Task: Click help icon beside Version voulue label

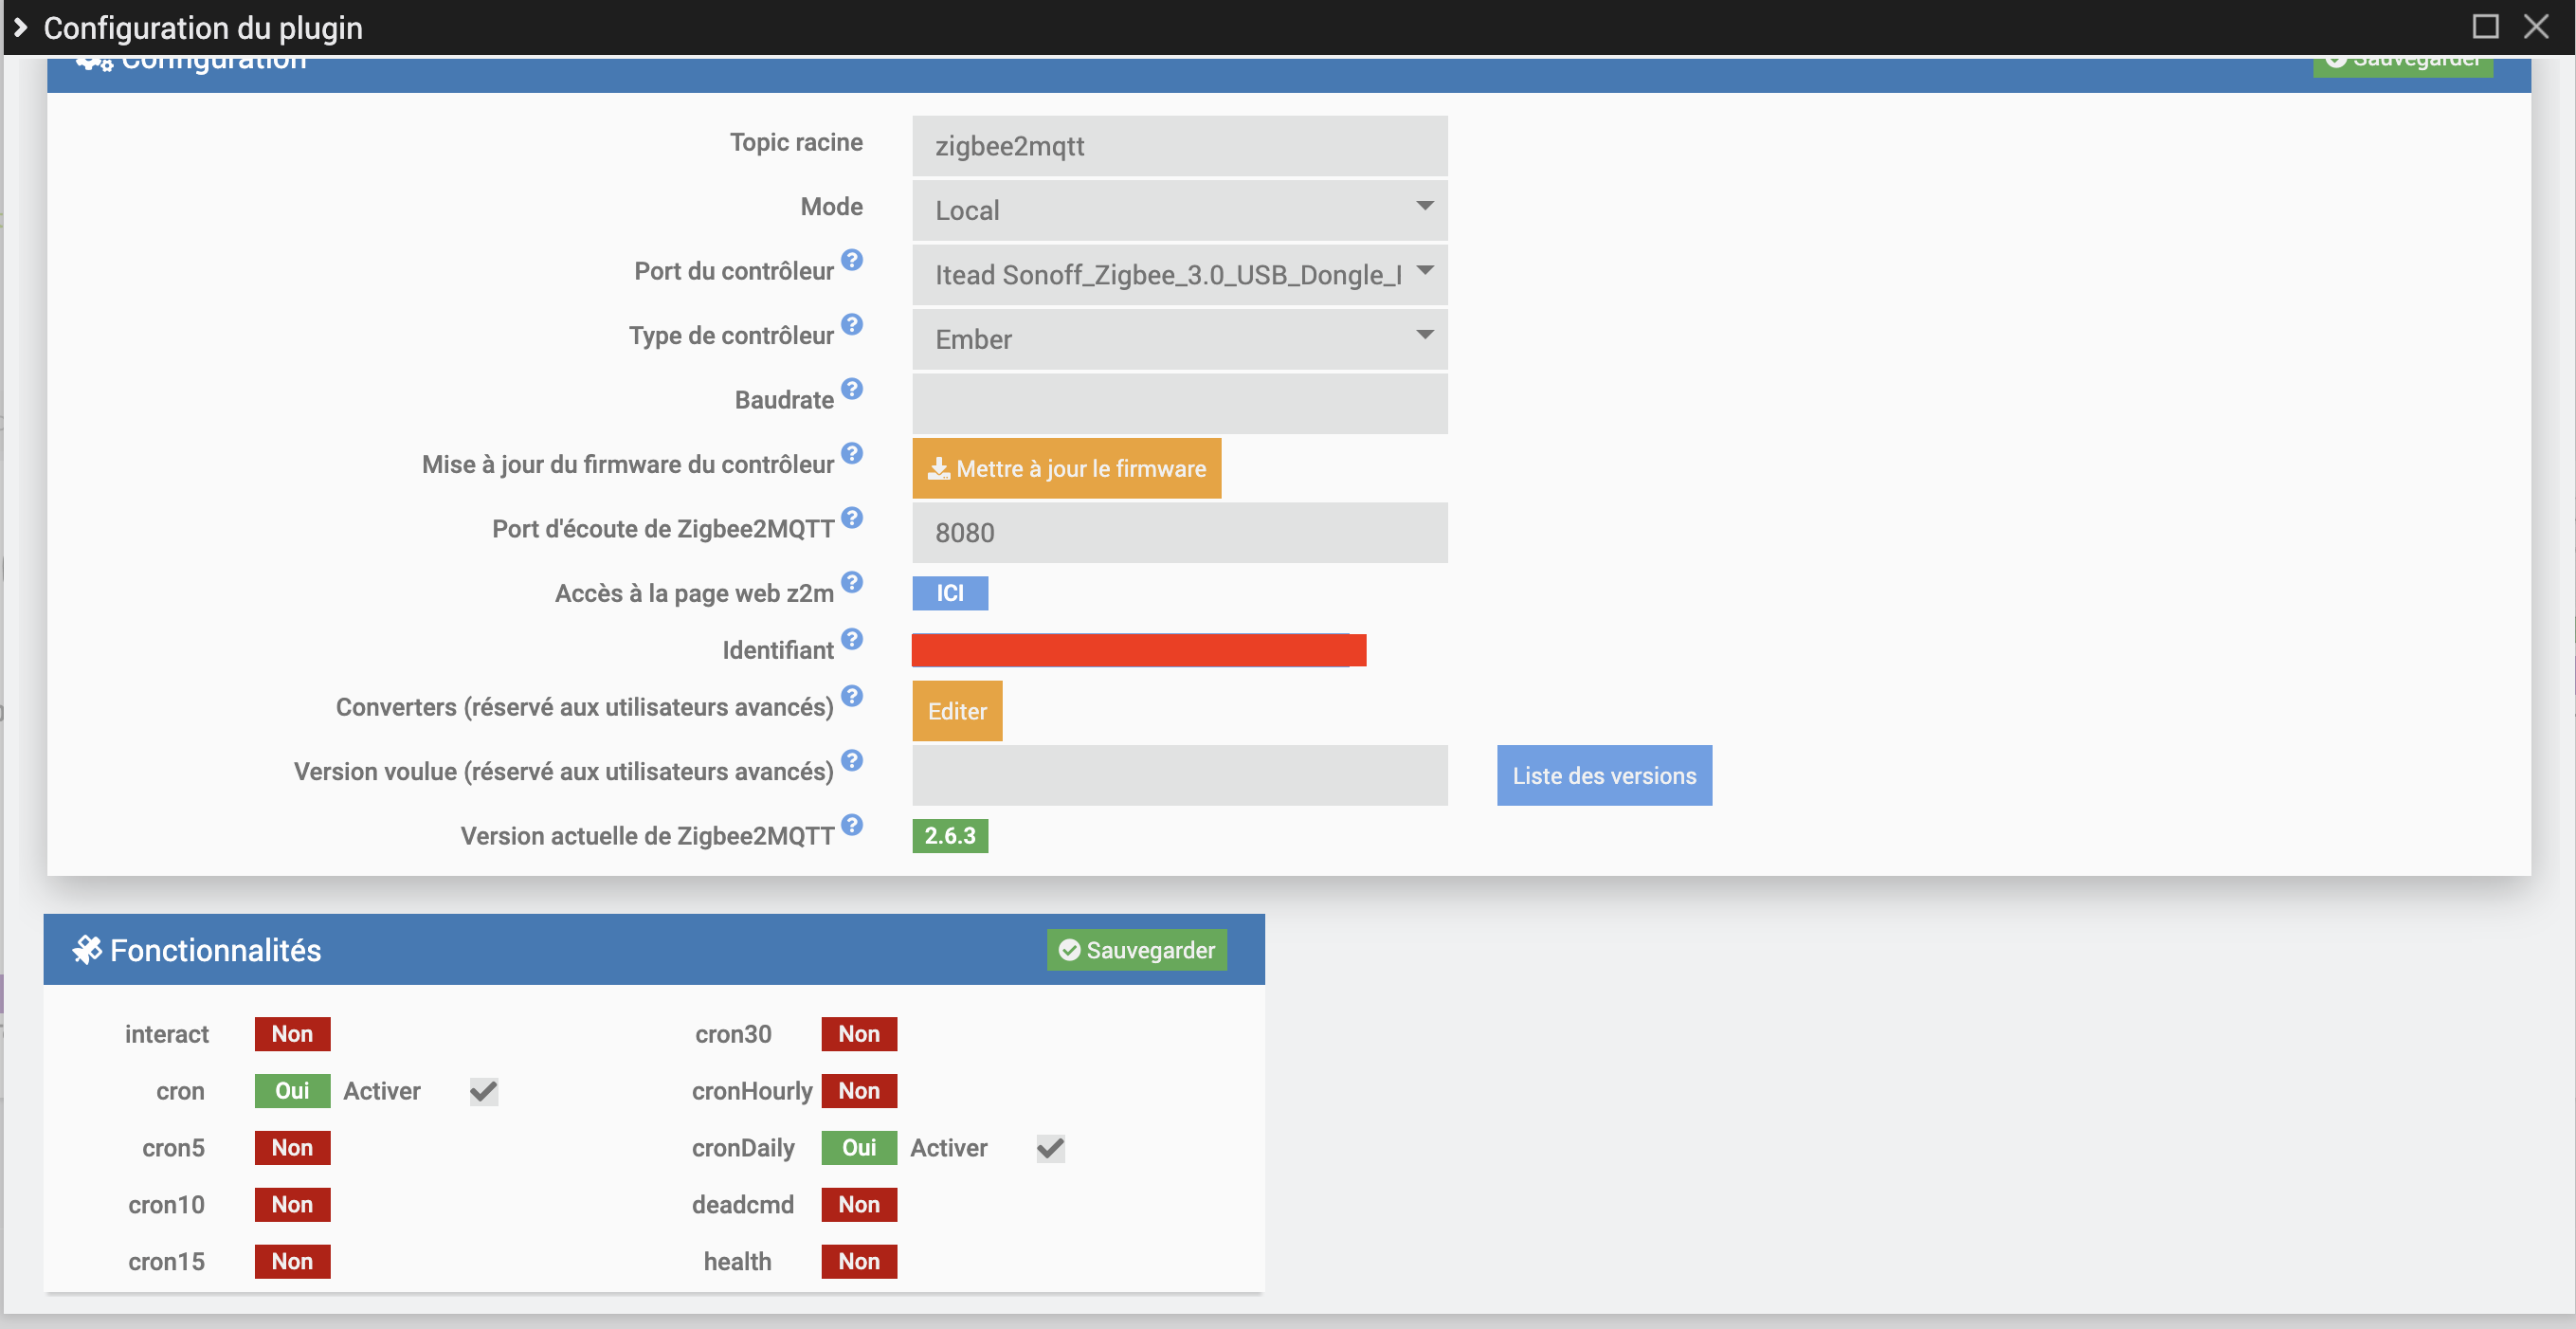Action: pos(851,760)
